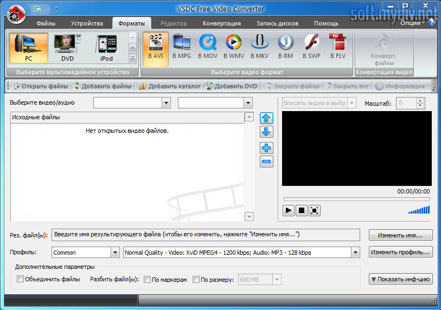
Task: Open the Файлы tab
Action: click(46, 23)
